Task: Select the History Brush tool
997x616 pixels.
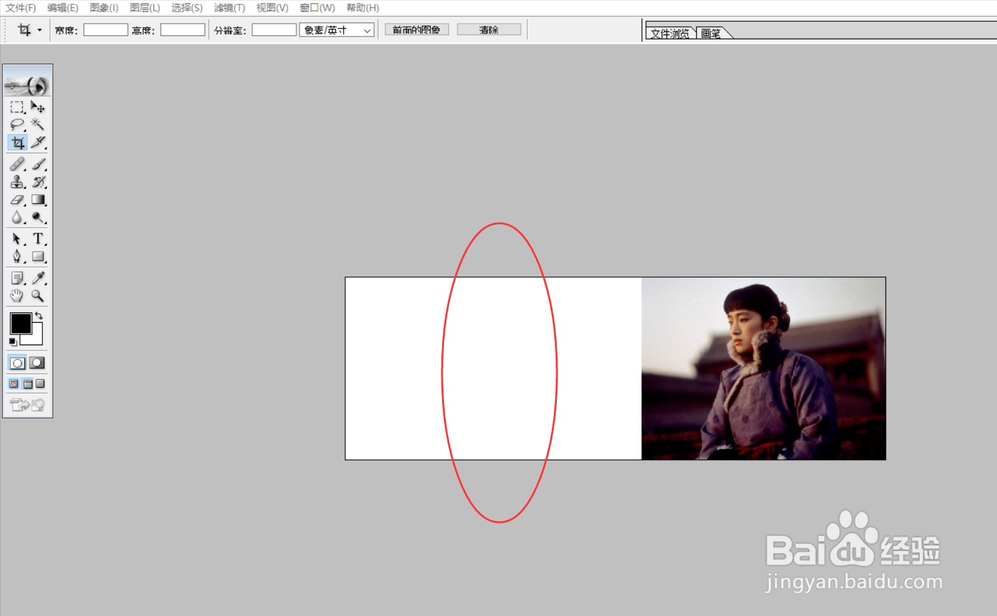Action: (38, 182)
